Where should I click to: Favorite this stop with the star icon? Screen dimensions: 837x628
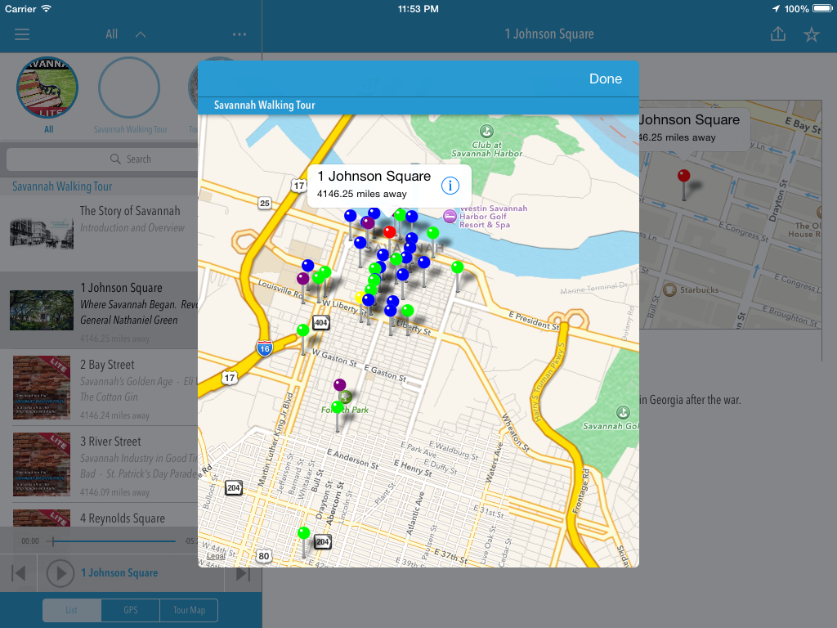tap(812, 34)
